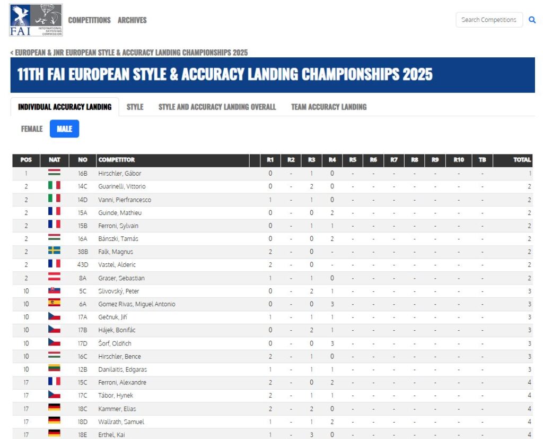
Task: Open Style and Accuracy Landing Overall tab
Action: point(217,107)
